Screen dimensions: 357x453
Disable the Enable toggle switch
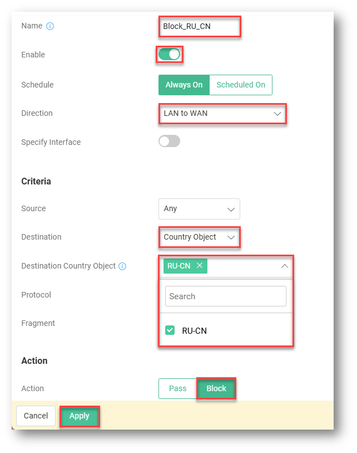point(170,55)
